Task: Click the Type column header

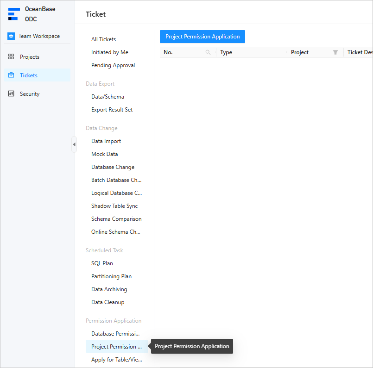Action: [226, 52]
